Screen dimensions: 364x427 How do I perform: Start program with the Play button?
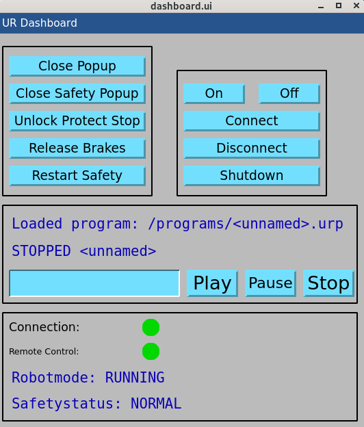pos(212,283)
